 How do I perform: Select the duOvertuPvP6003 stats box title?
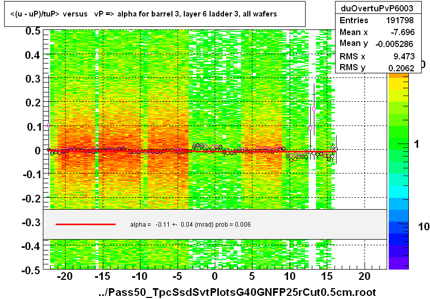coord(377,8)
